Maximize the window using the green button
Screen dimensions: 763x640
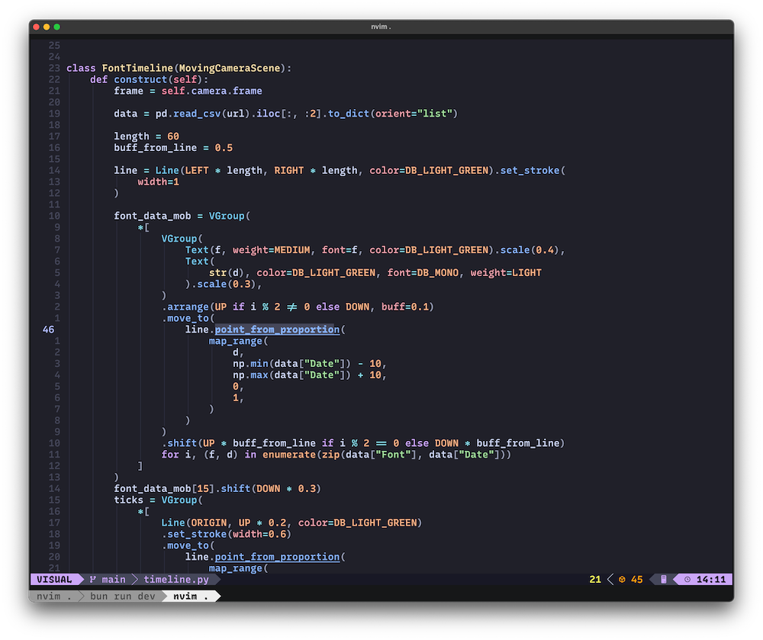click(57, 27)
